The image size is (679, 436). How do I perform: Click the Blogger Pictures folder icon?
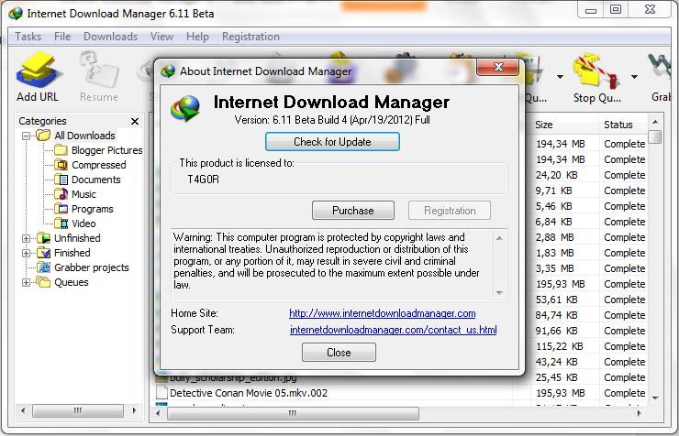pyautogui.click(x=61, y=150)
